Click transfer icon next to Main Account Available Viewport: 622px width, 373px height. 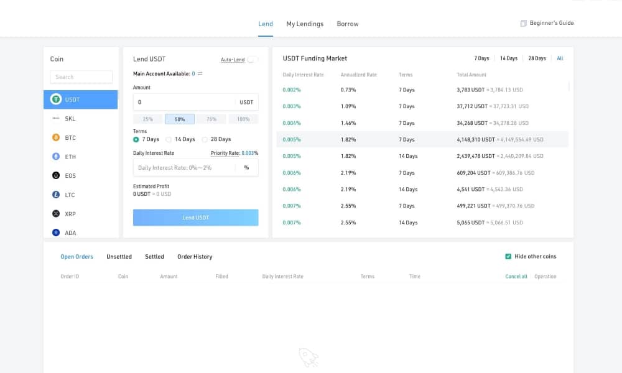point(200,74)
